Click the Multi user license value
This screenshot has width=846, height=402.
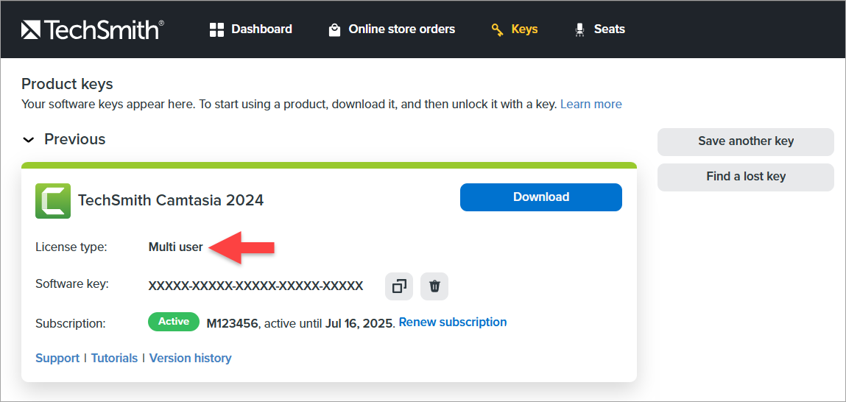point(175,247)
